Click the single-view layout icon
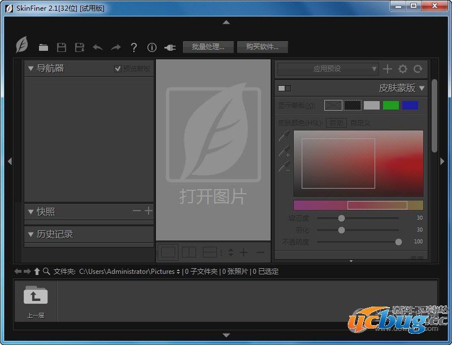Screen dimensions: 452x345 coord(168,252)
